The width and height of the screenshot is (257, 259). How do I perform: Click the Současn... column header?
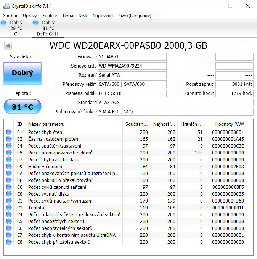(136, 124)
